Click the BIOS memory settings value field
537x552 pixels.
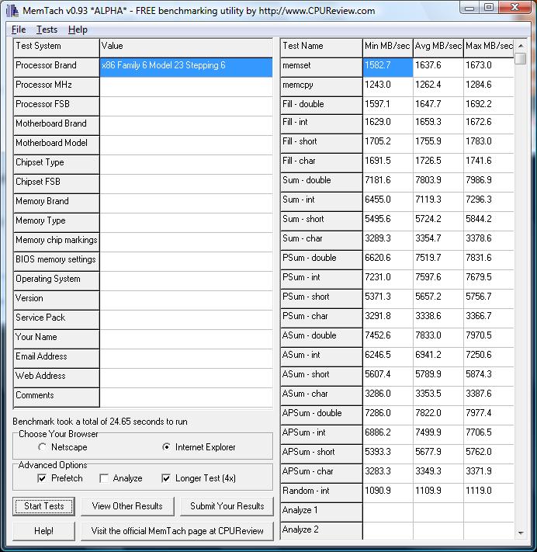pos(186,261)
